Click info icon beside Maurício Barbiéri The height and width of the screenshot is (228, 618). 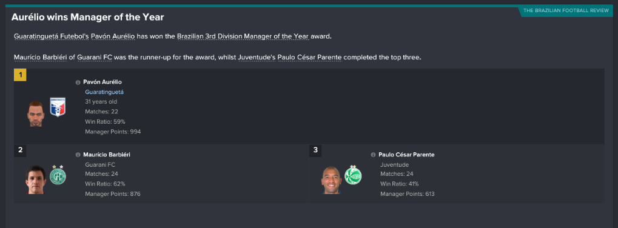point(78,155)
